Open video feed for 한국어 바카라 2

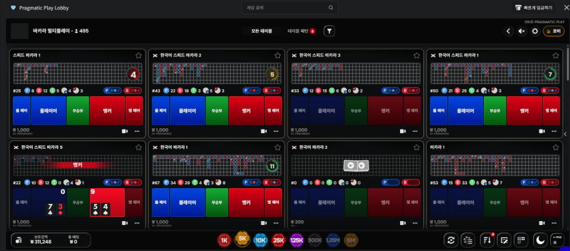point(403,223)
